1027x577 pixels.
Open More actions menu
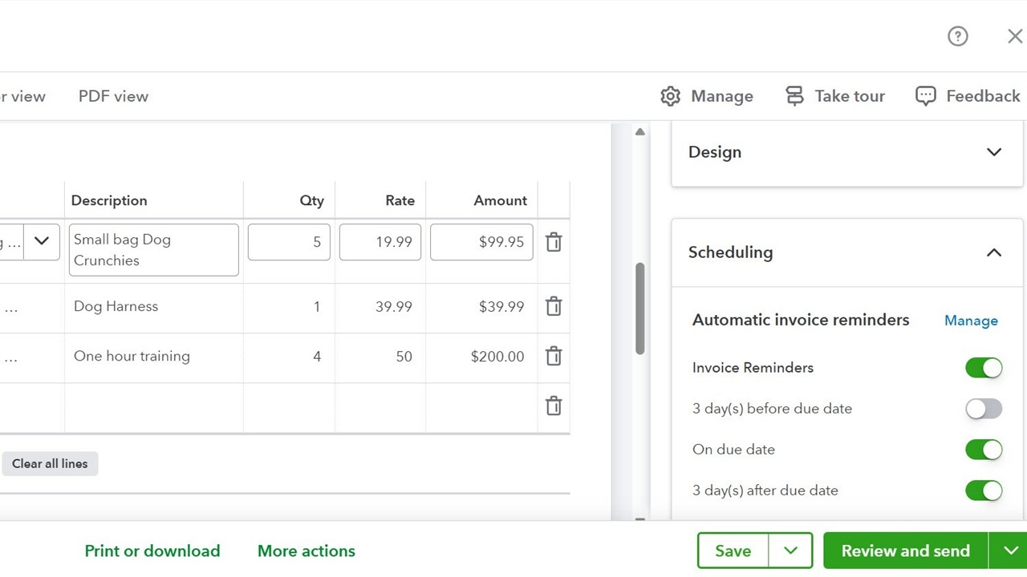pos(306,551)
